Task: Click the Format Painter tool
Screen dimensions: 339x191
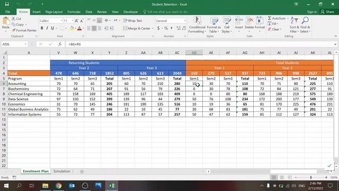Action: [24, 30]
